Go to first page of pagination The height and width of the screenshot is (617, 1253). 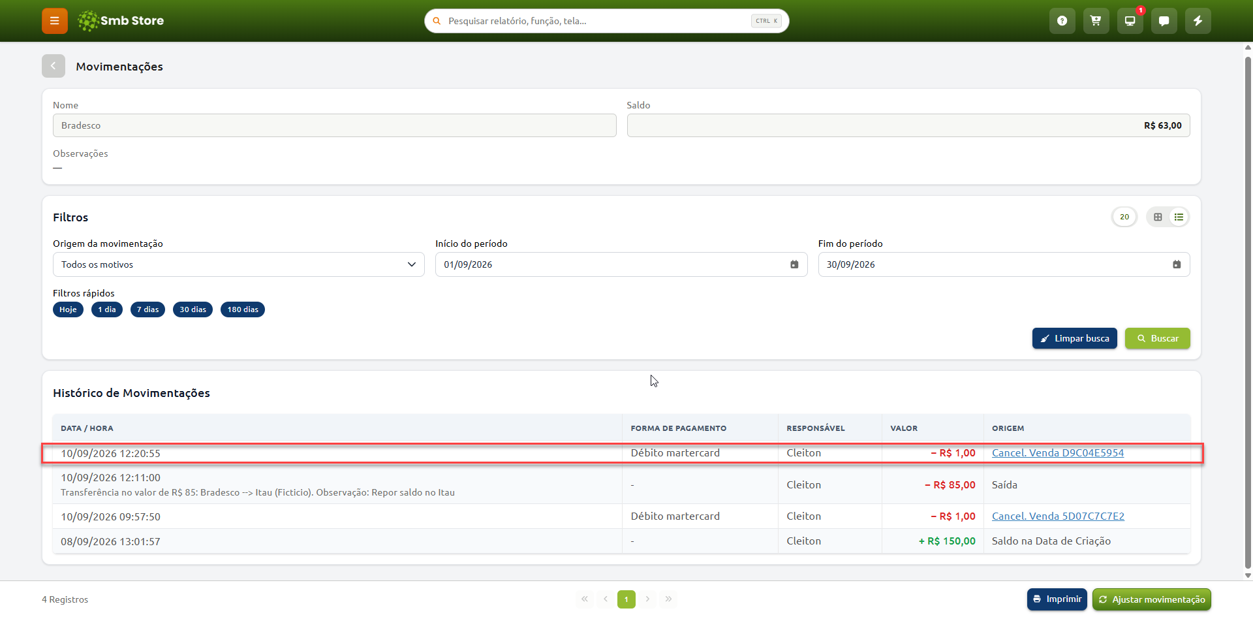585,599
